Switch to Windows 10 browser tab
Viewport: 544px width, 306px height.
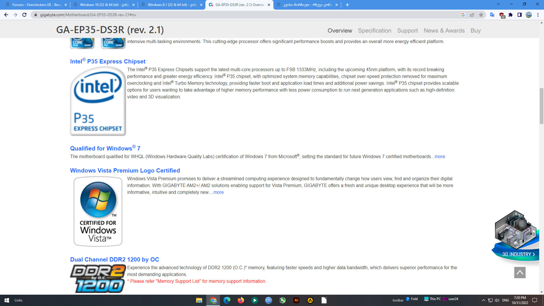click(104, 5)
